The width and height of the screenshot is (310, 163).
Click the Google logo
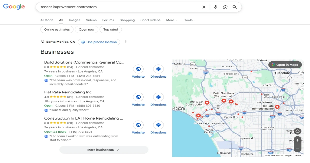14,7
